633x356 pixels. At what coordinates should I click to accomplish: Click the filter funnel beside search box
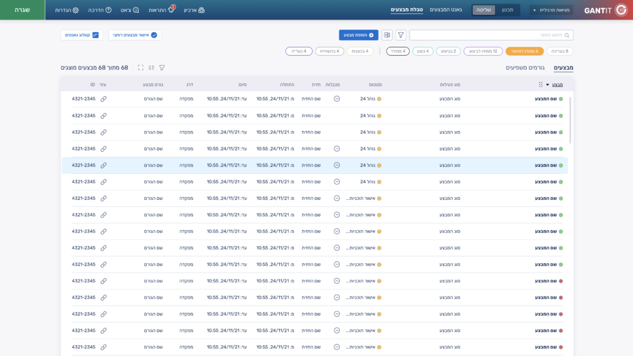click(x=401, y=35)
